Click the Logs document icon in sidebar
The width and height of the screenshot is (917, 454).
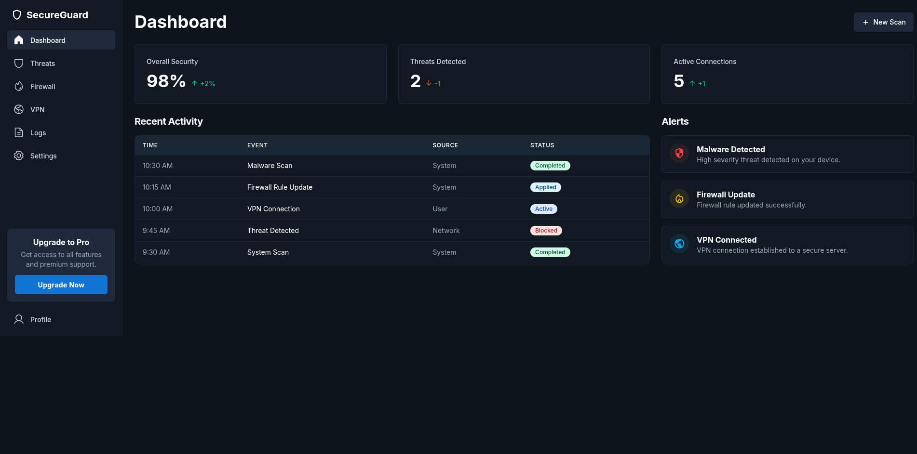coord(19,133)
